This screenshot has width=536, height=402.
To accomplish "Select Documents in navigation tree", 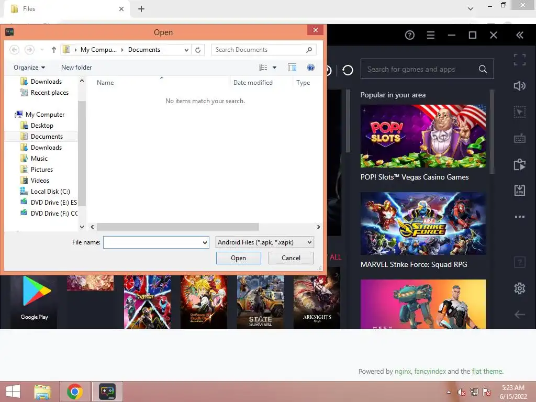I will (47, 137).
